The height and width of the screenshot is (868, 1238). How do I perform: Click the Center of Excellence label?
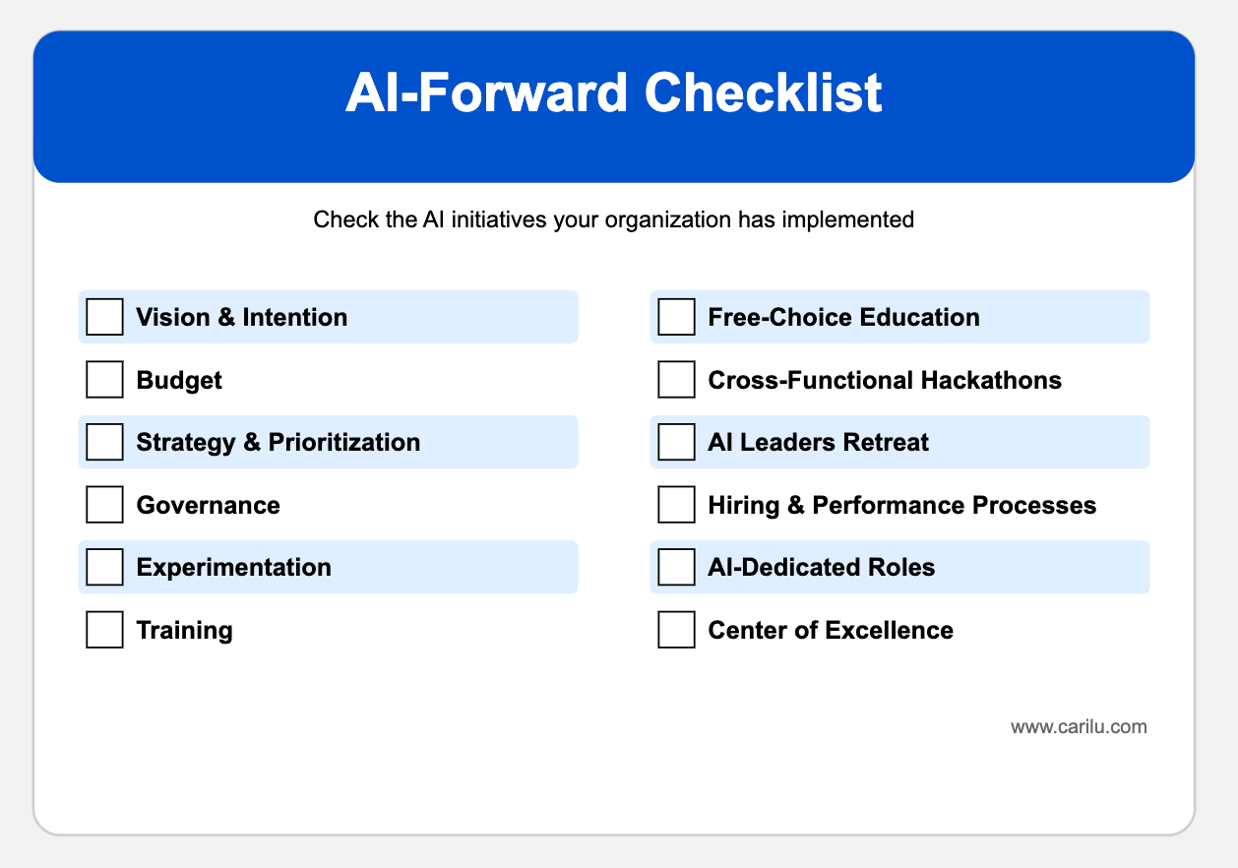(831, 630)
